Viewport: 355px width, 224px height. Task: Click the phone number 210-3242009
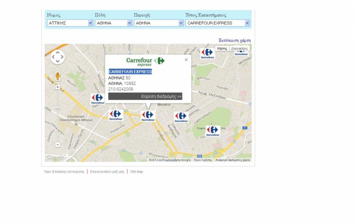click(x=120, y=89)
